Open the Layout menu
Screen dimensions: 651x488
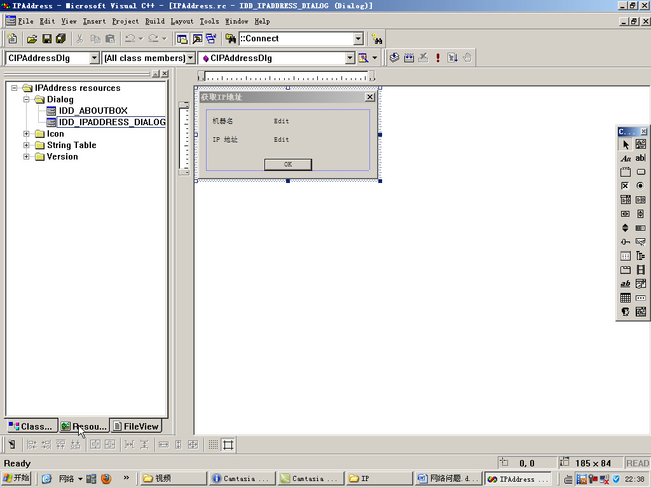click(x=181, y=21)
